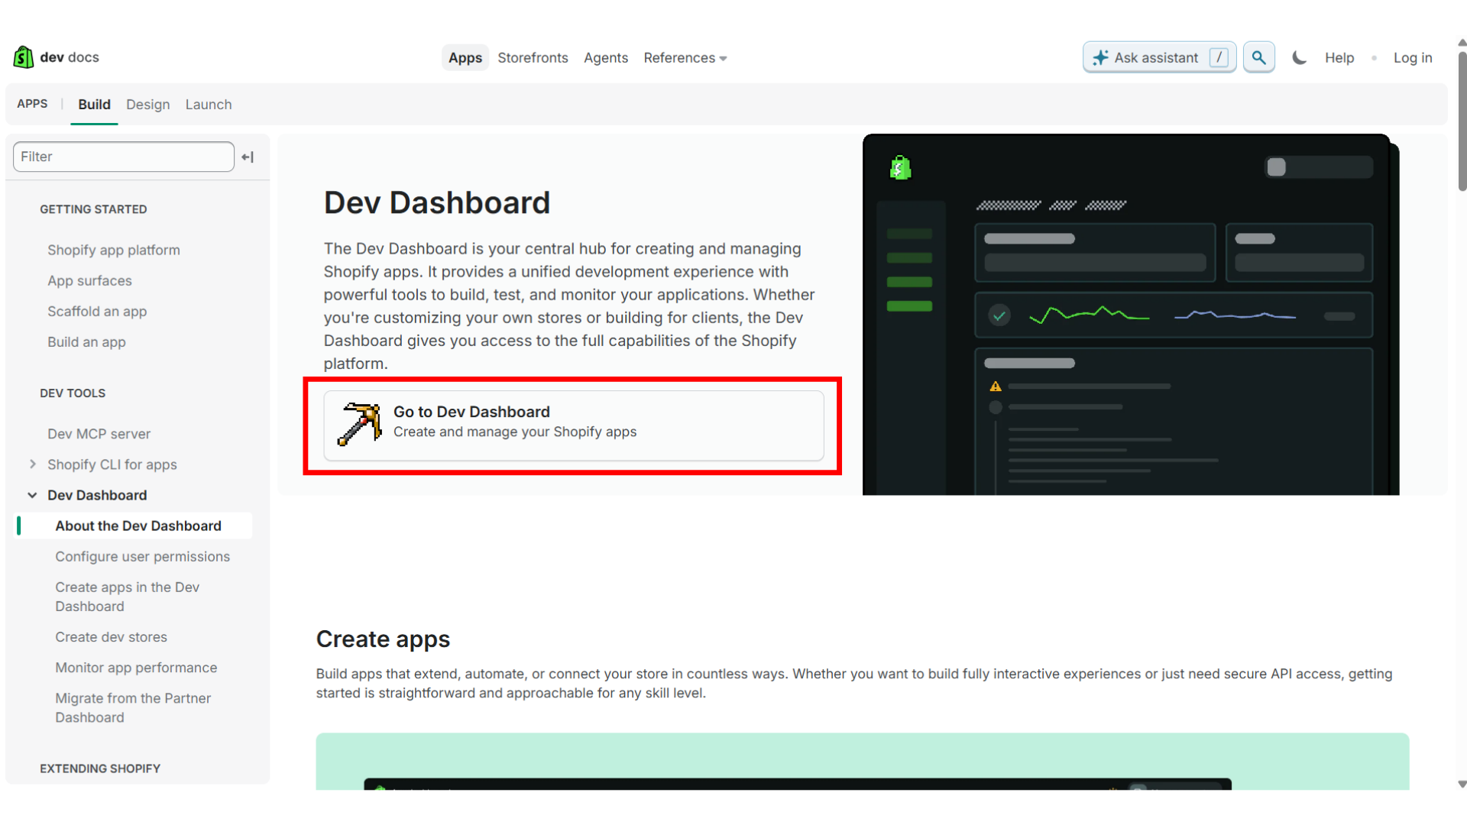Focus the sidebar Filter input field
This screenshot has height=825, width=1467.
click(x=124, y=157)
